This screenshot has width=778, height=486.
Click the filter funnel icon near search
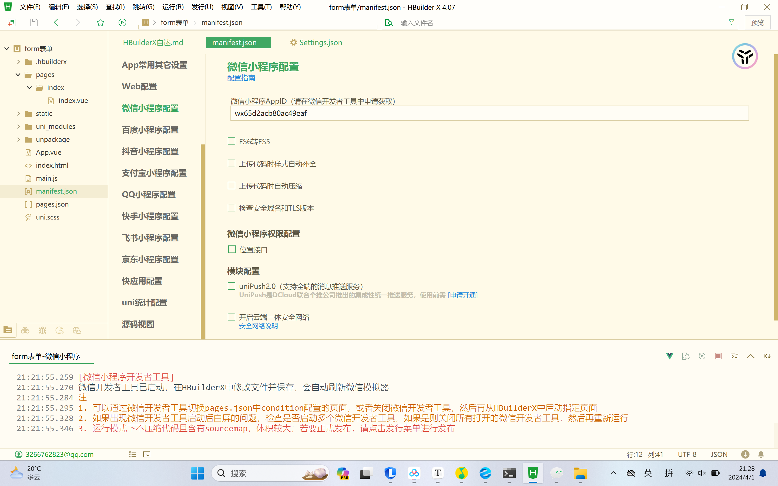pyautogui.click(x=731, y=22)
